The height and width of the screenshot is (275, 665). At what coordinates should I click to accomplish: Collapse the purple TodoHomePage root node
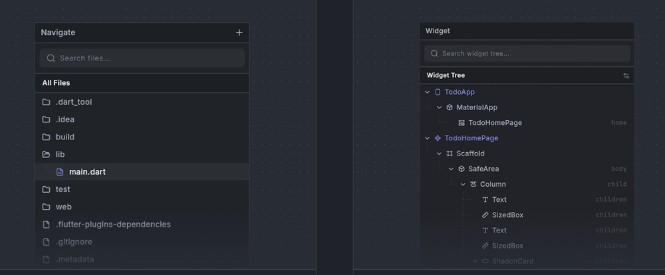click(x=427, y=138)
